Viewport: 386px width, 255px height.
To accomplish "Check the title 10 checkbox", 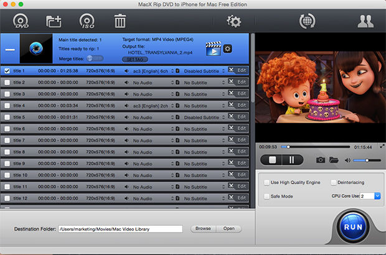I will tap(7, 175).
